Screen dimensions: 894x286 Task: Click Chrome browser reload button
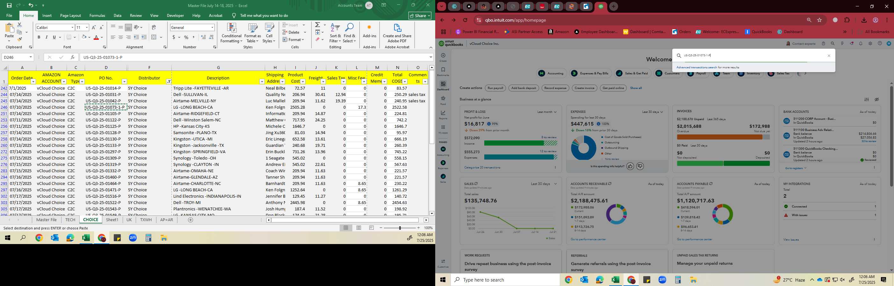(465, 20)
